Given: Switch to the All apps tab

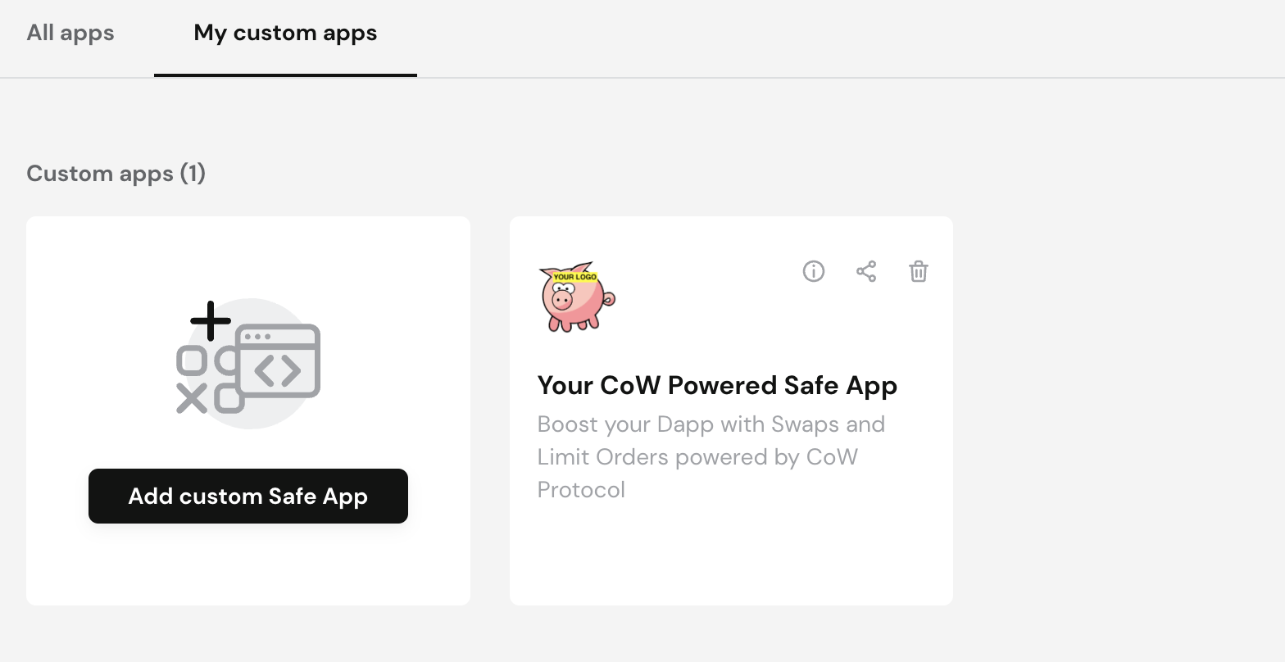Looking at the screenshot, I should coord(70,33).
